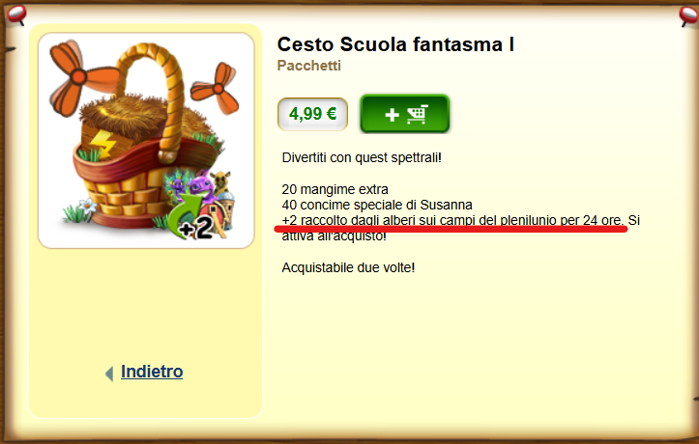Click the large orange propeller on left

(x=80, y=78)
